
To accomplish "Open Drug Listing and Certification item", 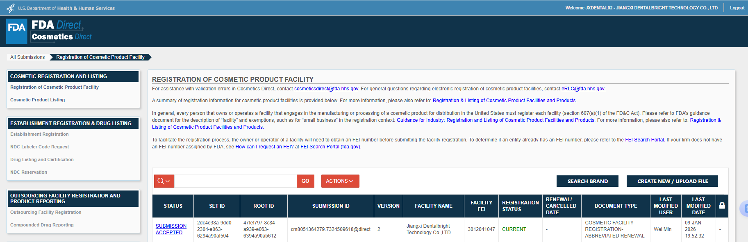I will coord(42,159).
